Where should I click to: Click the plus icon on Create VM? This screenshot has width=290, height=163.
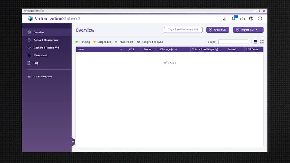(211, 30)
